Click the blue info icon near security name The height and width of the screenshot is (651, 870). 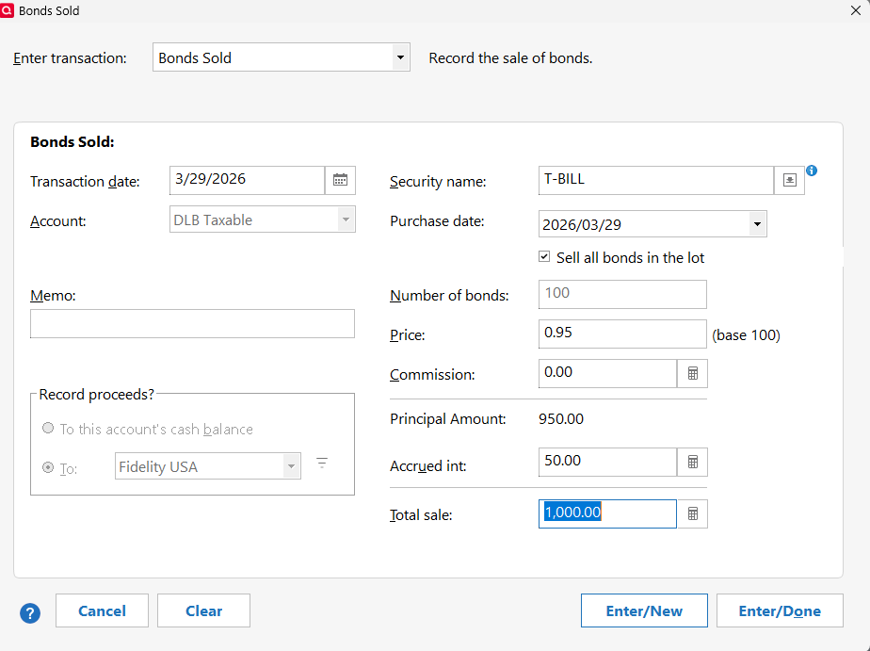pyautogui.click(x=812, y=171)
